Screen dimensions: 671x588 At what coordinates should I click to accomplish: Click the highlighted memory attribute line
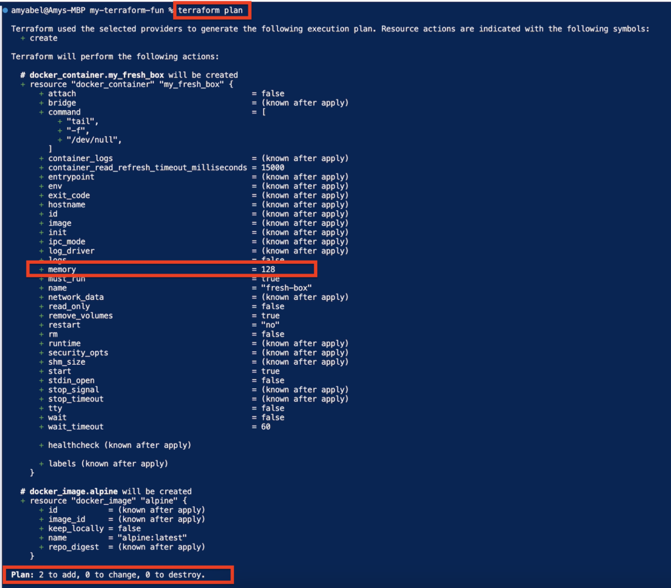[170, 269]
